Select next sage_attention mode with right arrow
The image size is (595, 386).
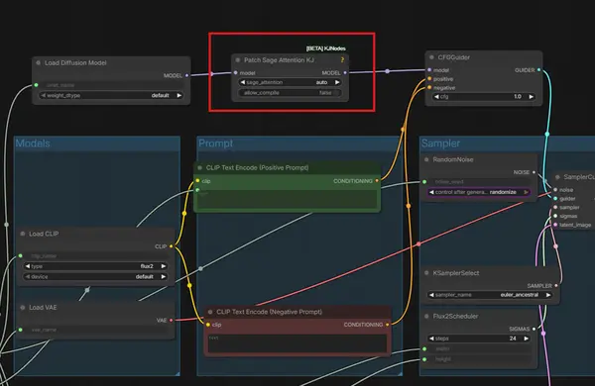tap(337, 82)
